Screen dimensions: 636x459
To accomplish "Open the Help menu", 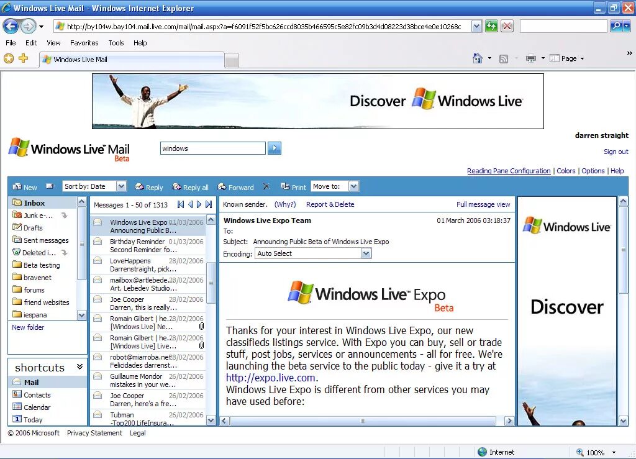I will pos(140,43).
